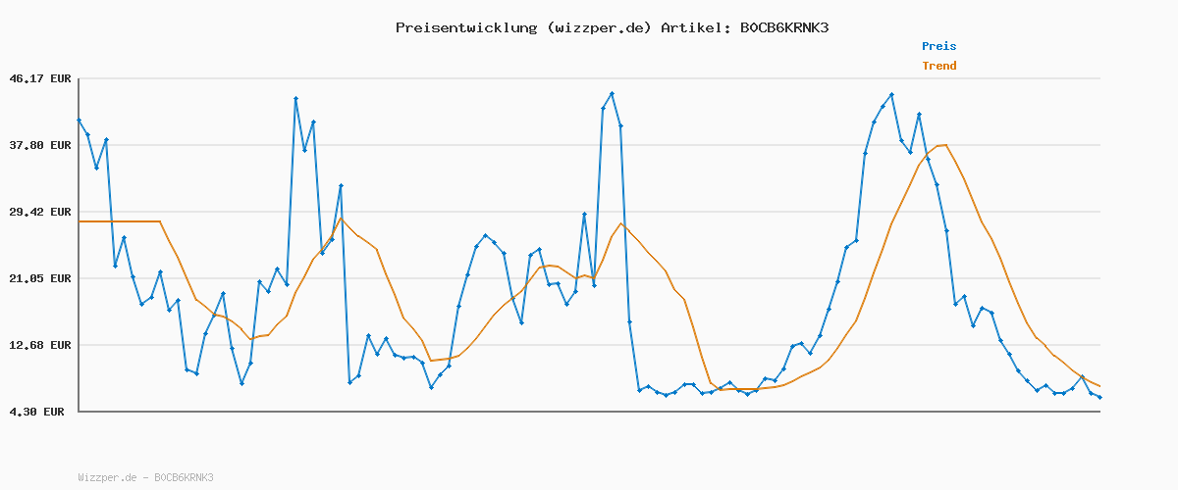Click the orange trend line's second peak near center
1178x490 pixels.
coord(620,223)
